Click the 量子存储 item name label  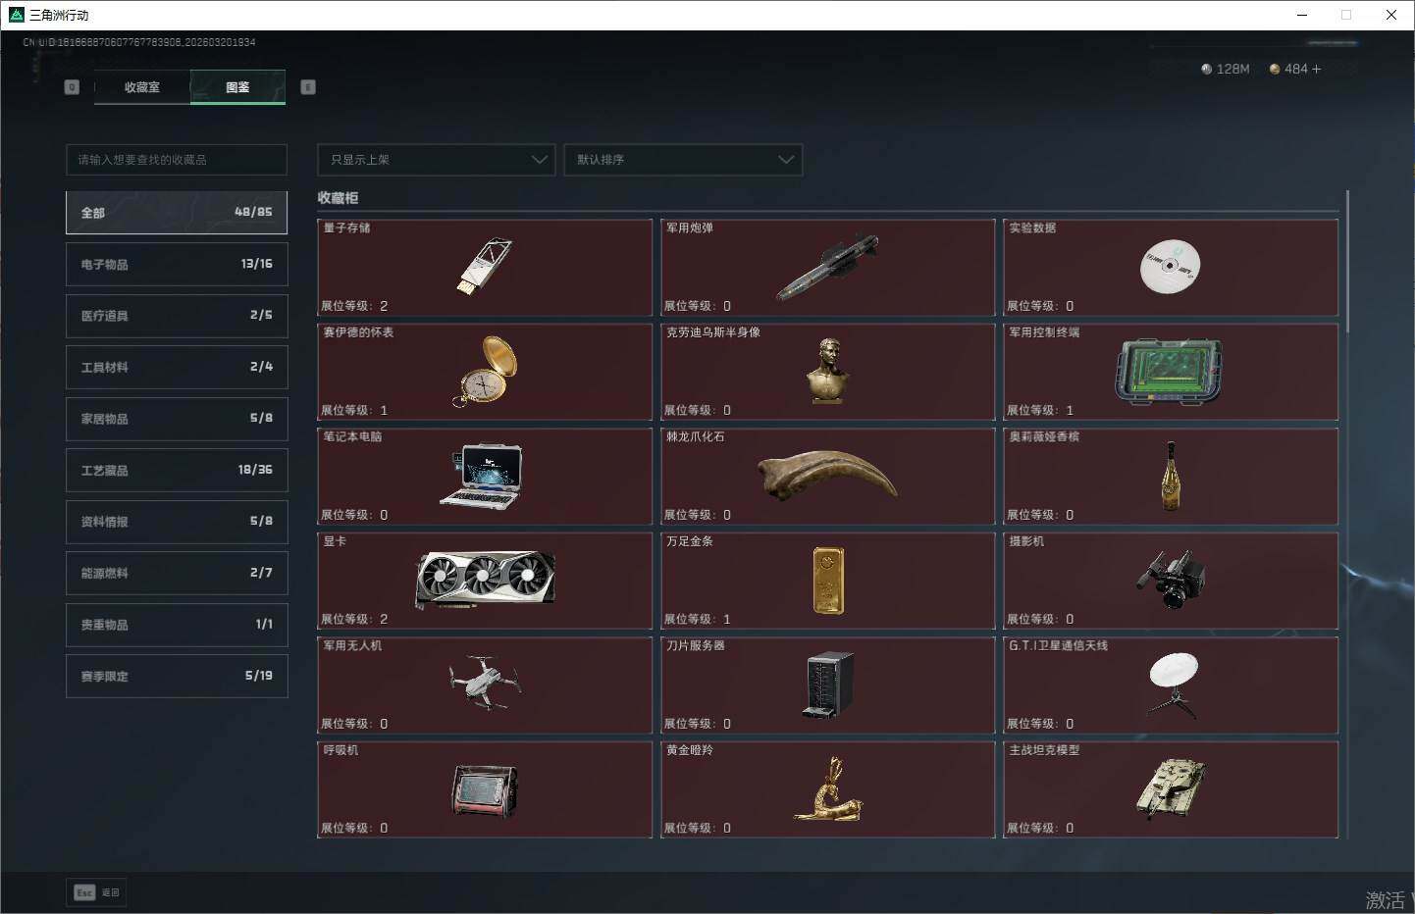click(347, 228)
